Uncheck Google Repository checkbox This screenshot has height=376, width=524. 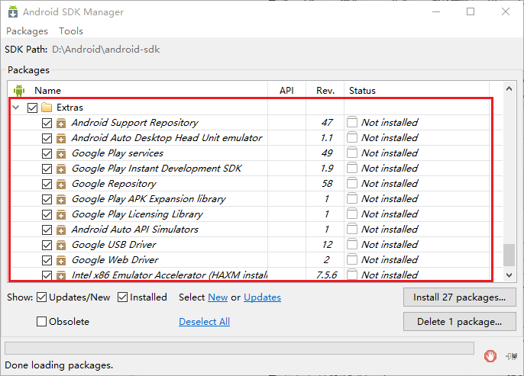coord(47,184)
